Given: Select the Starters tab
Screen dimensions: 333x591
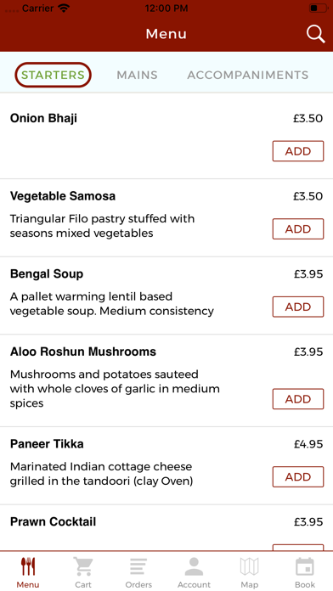Looking at the screenshot, I should coord(53,75).
